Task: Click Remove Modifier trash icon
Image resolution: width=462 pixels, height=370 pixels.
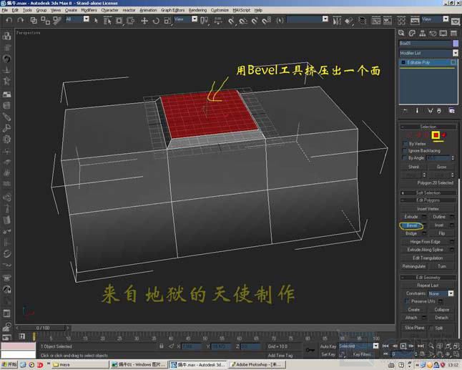Action: [439, 110]
